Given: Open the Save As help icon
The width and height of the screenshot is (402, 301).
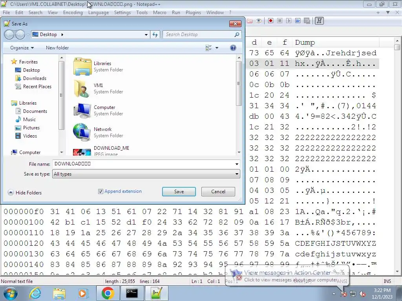Looking at the screenshot, I should coord(233,48).
